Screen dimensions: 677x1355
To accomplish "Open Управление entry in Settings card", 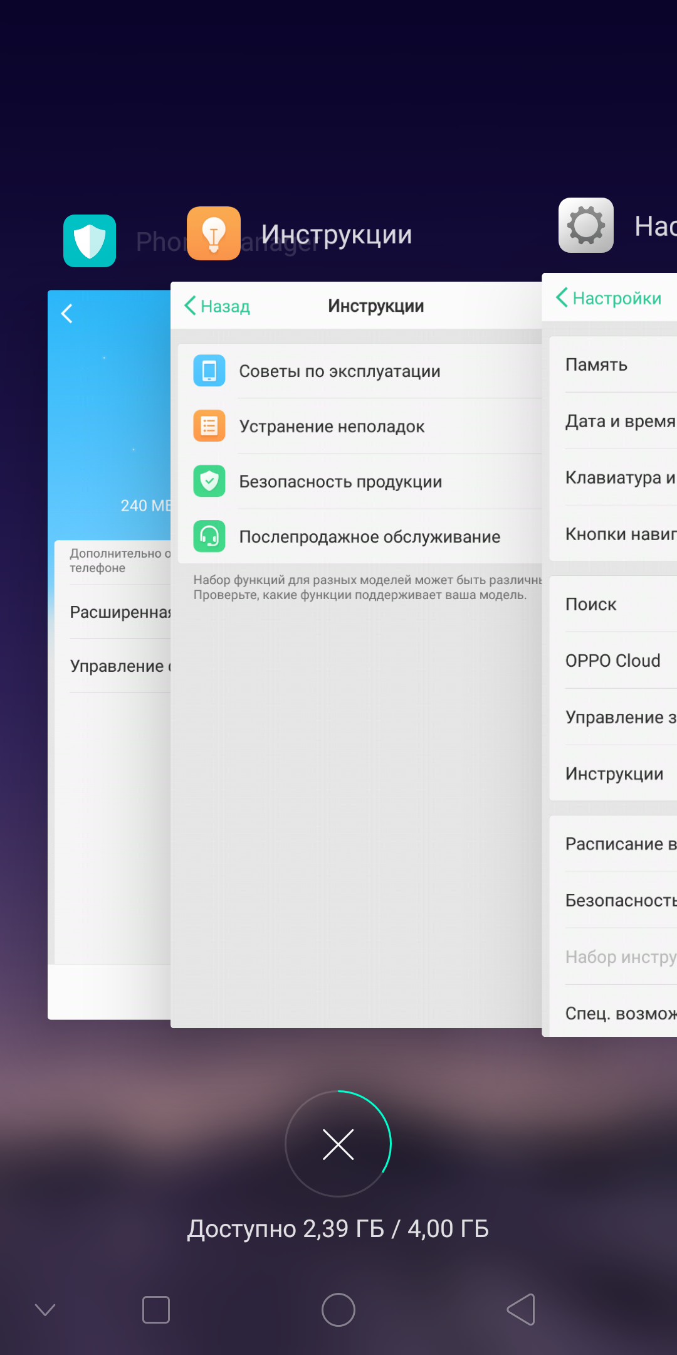I will coord(613,717).
